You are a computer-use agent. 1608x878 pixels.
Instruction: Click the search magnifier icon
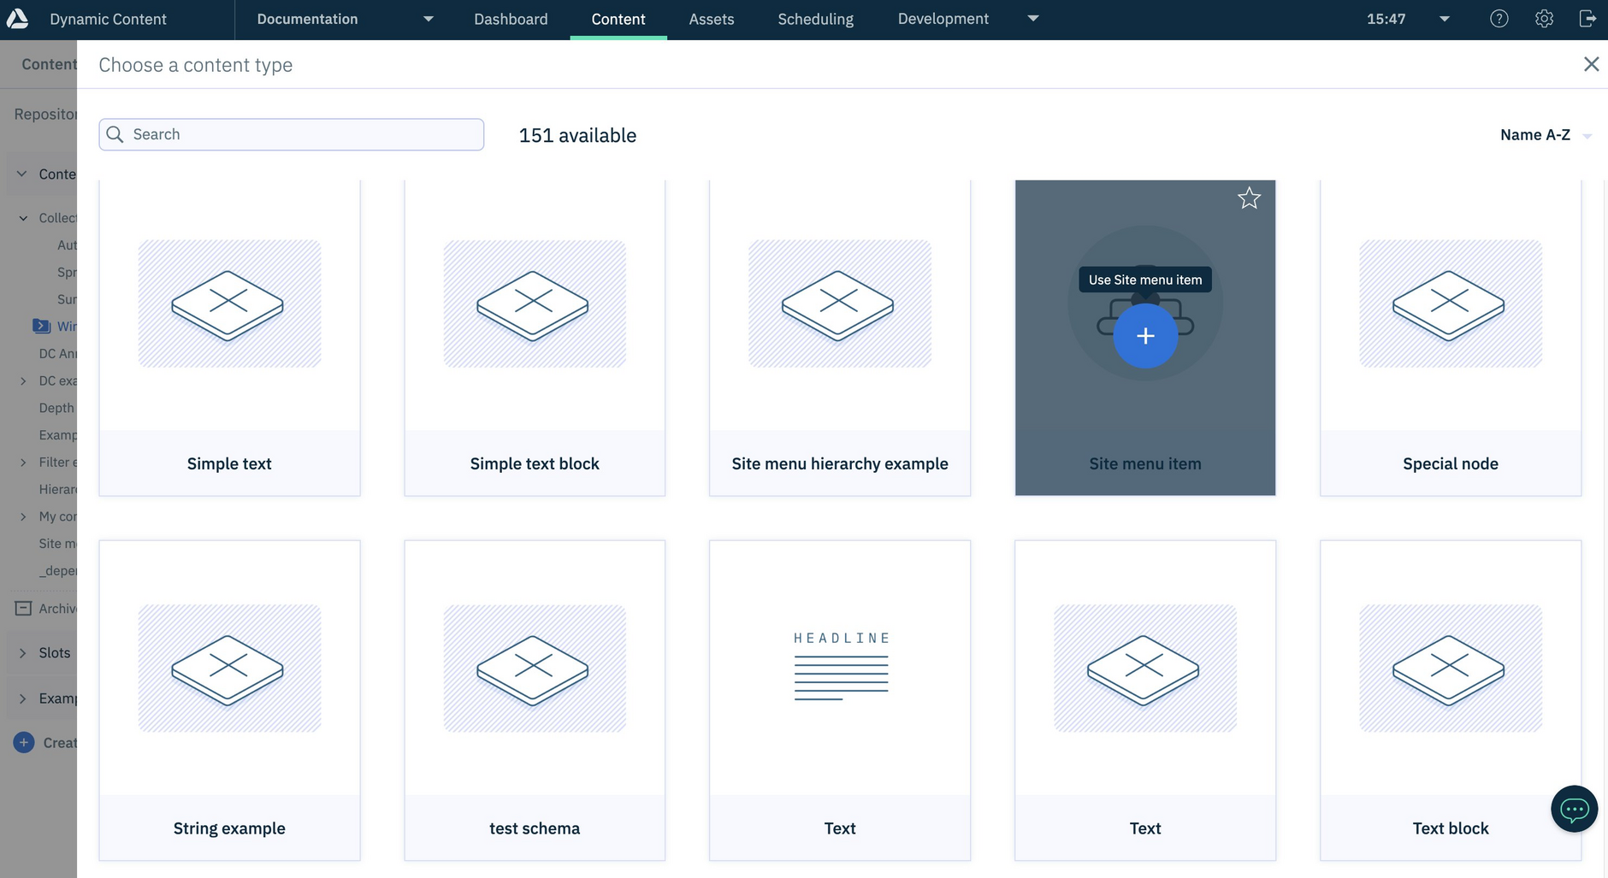(115, 134)
